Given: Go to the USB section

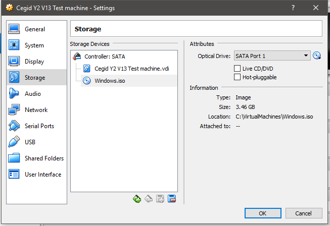Looking at the screenshot, I should (36, 142).
